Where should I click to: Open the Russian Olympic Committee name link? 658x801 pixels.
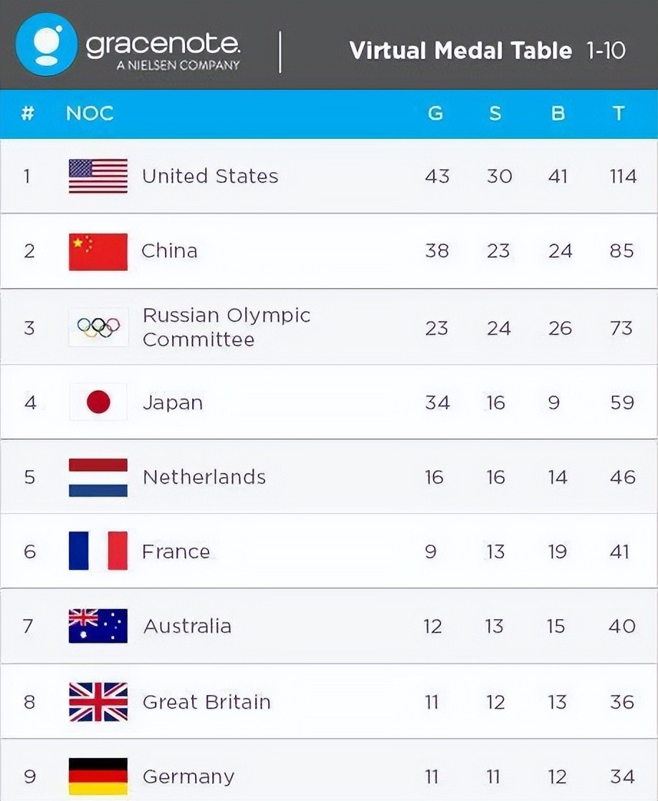pos(227,327)
